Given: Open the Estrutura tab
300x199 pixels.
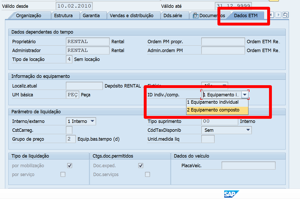Looking at the screenshot, I should click(x=65, y=16).
